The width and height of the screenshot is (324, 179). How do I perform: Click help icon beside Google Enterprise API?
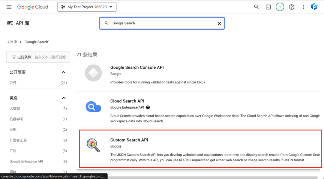coord(148,107)
